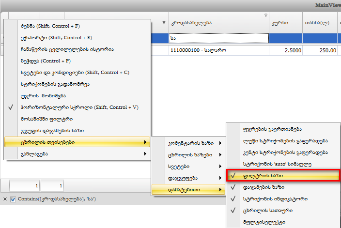341x228 pixels.
Task: Expand the განლაგება submenu
Action: (x=77, y=154)
